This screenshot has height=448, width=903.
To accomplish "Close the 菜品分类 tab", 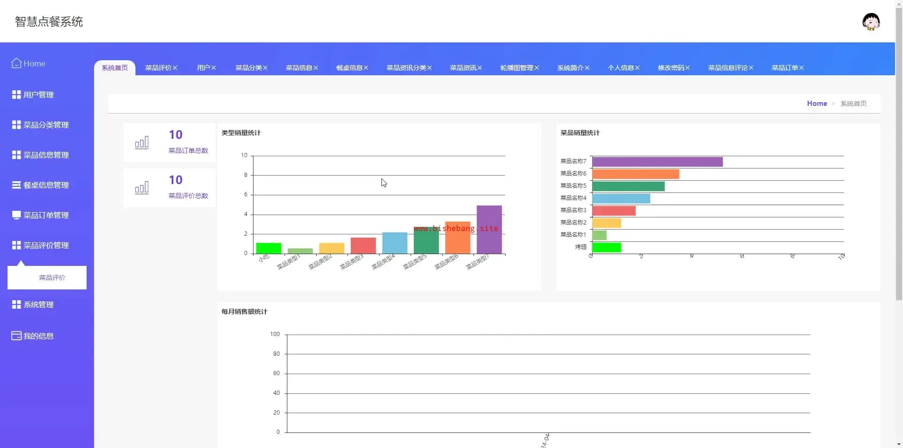I will pyautogui.click(x=265, y=68).
